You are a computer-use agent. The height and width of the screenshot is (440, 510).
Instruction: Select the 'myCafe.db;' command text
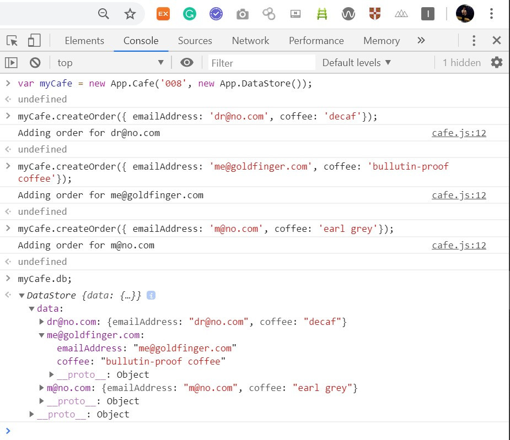(x=45, y=279)
